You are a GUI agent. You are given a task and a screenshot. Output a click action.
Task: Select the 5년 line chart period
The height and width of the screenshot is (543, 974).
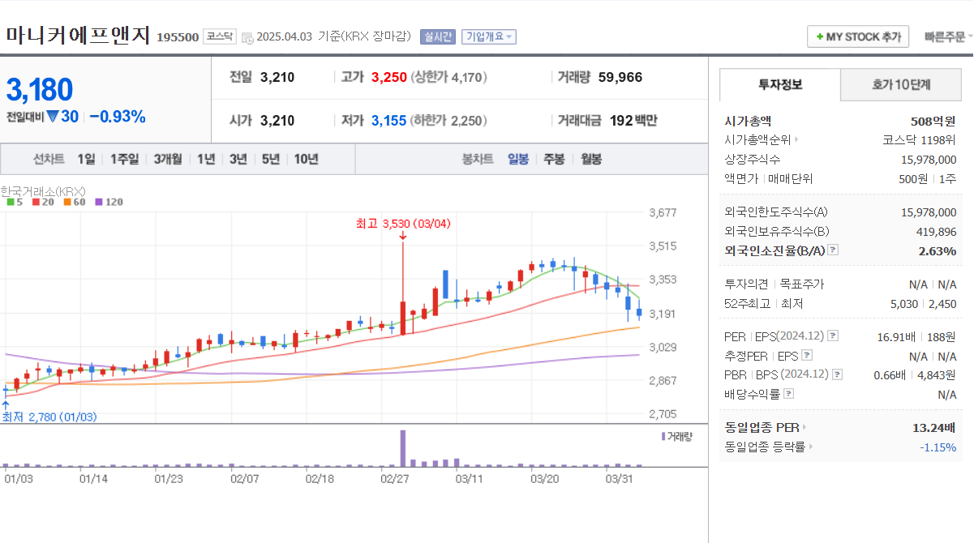[x=271, y=159]
